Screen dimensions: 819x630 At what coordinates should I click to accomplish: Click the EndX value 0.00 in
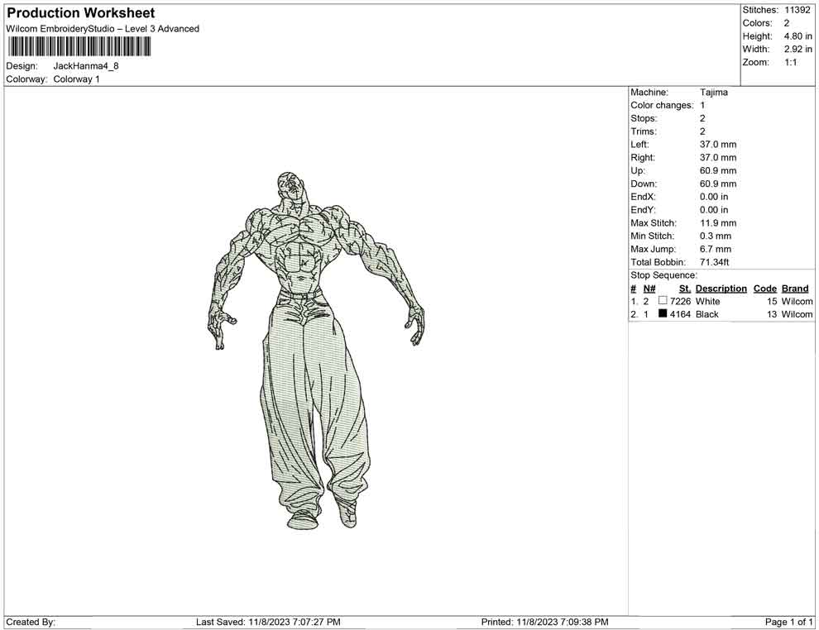(713, 197)
